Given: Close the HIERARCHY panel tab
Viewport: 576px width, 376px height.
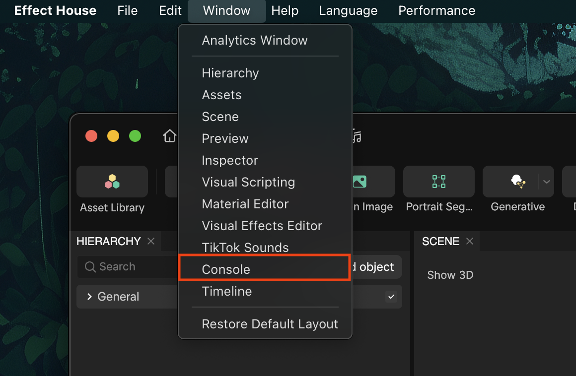Looking at the screenshot, I should click(x=150, y=242).
